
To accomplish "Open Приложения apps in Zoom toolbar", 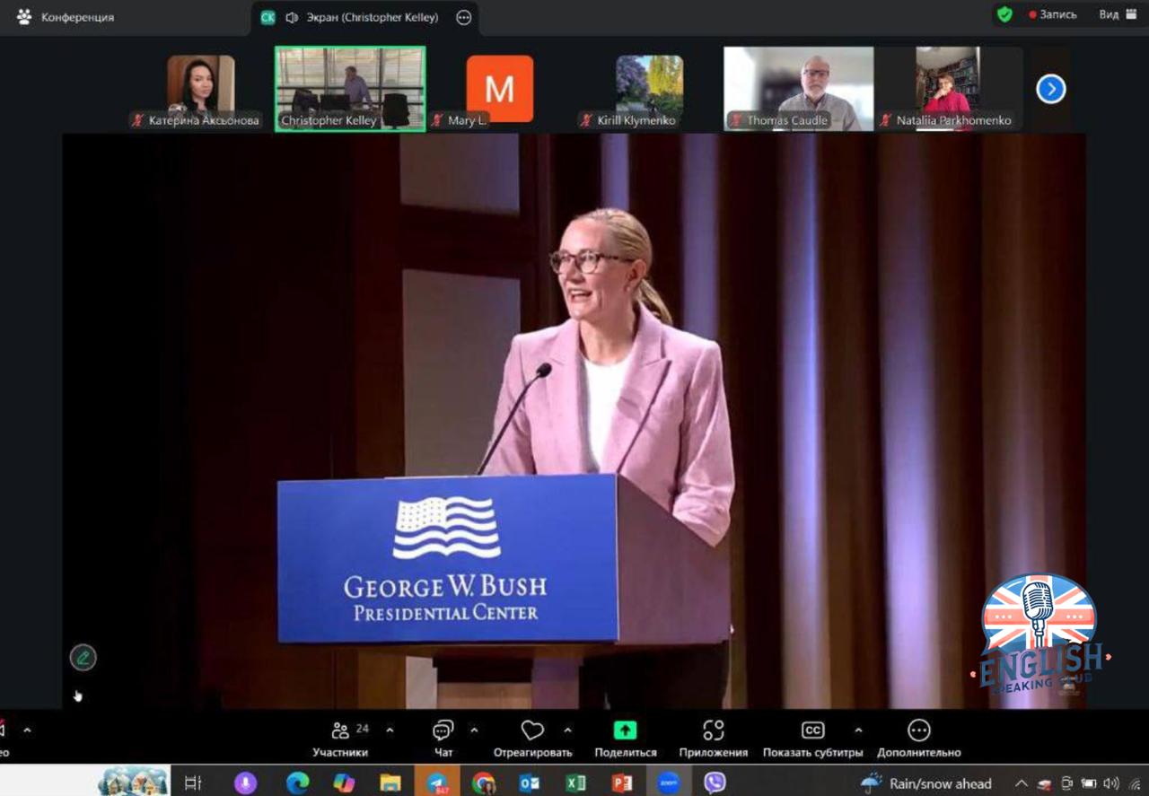I will 713,730.
